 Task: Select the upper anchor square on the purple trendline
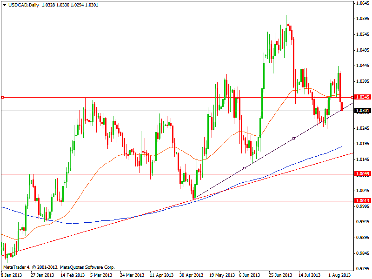(x=293, y=138)
